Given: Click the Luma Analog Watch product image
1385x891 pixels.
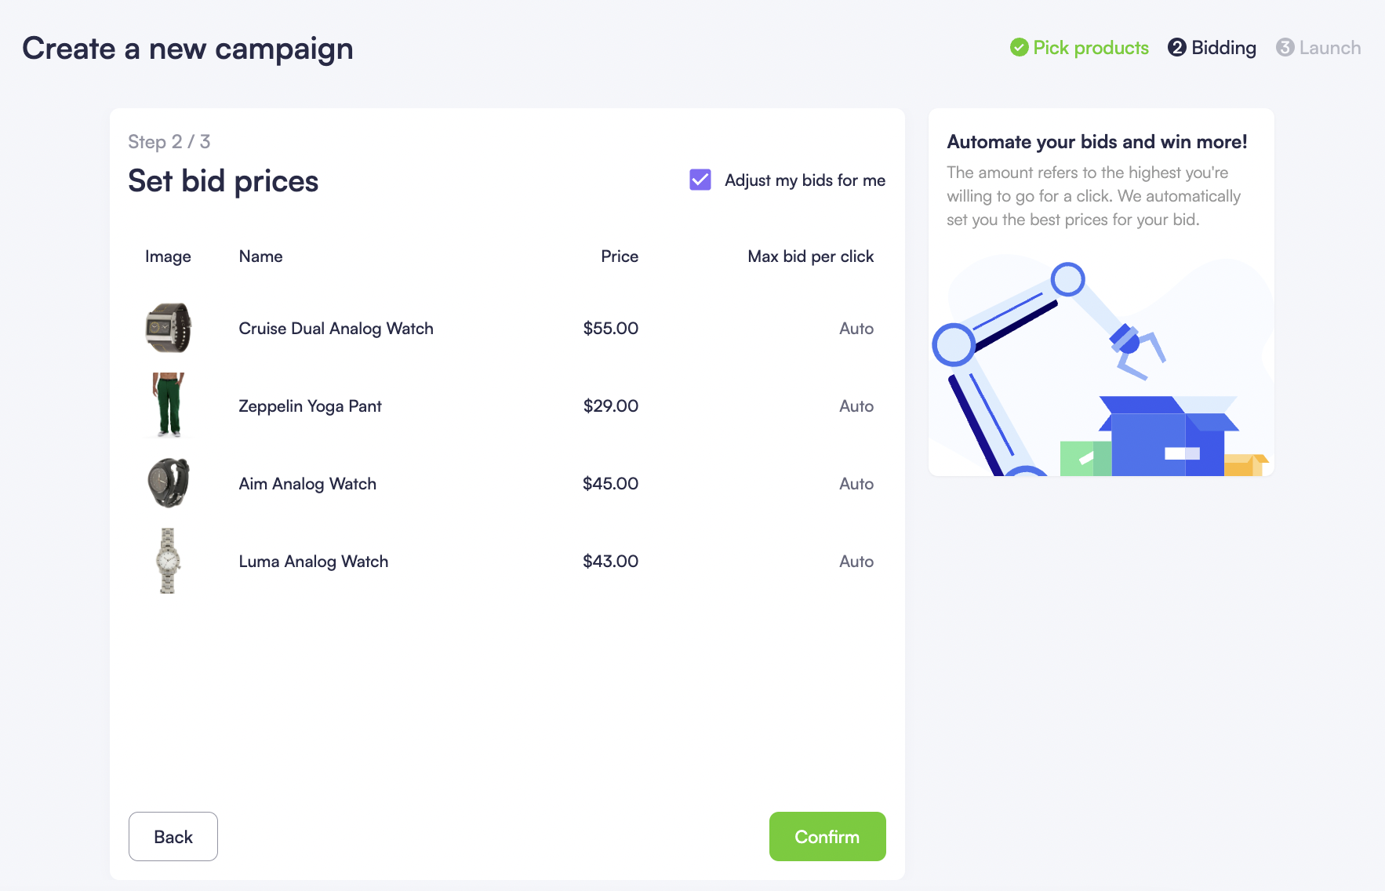Looking at the screenshot, I should (x=168, y=561).
